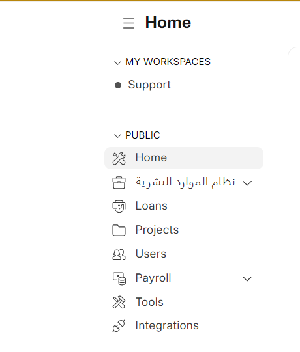
Task: Collapse the PUBLIC section chevron
Action: point(117,136)
